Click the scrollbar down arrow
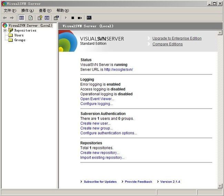The height and width of the screenshot is (196, 224). click(220, 186)
